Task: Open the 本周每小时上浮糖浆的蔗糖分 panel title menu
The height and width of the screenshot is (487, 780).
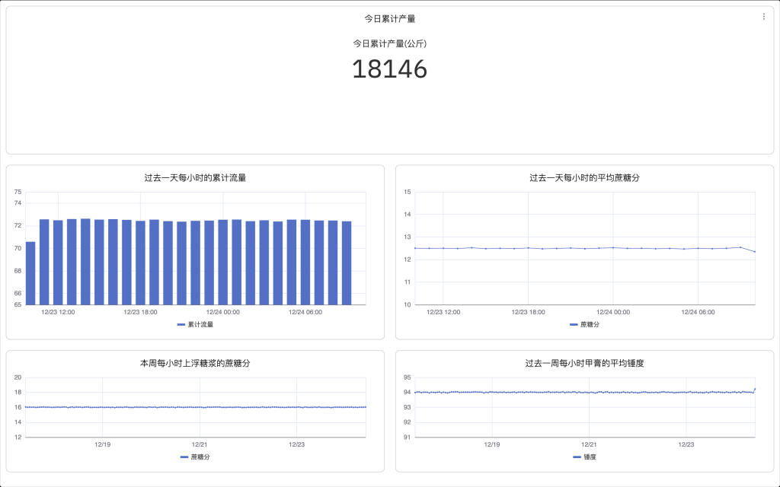Action: 194,362
